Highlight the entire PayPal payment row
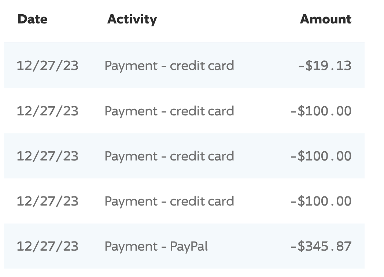The width and height of the screenshot is (384, 277). pos(184,246)
